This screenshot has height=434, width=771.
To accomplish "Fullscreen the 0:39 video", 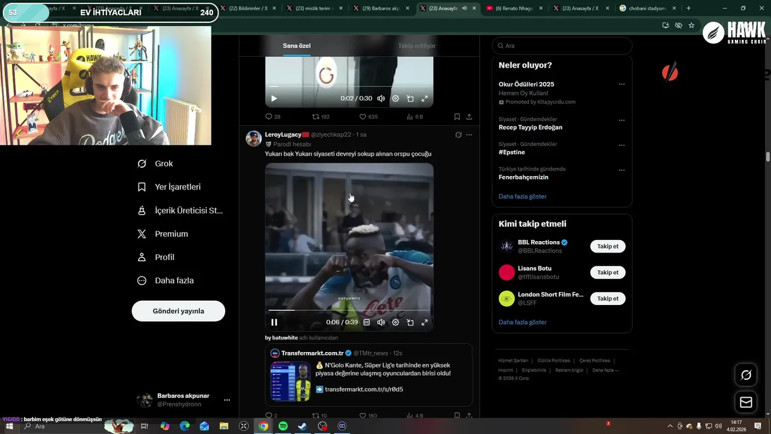I will pos(425,322).
